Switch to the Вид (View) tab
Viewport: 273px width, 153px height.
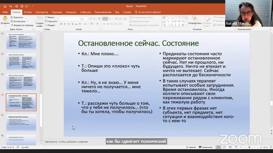point(117,12)
